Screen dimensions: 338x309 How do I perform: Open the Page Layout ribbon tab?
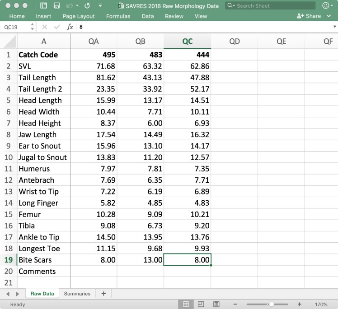point(79,16)
